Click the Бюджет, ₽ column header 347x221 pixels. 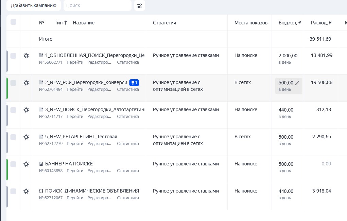(290, 23)
